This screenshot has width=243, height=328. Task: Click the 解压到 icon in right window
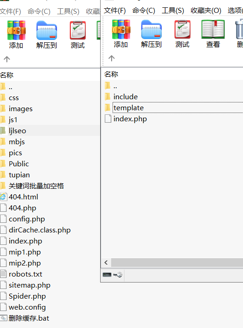coord(152,29)
